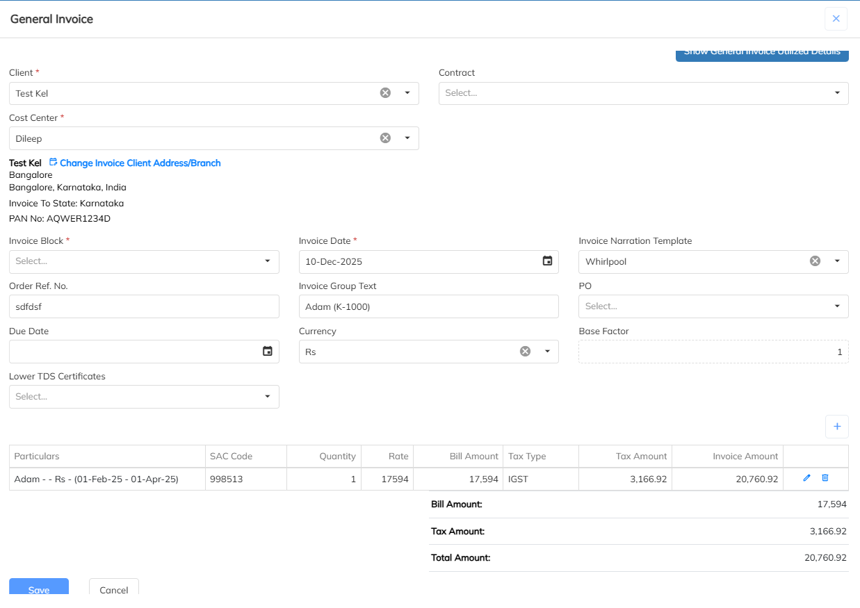The image size is (860, 608).
Task: Open the Invoice Date calendar picker
Action: pos(547,261)
